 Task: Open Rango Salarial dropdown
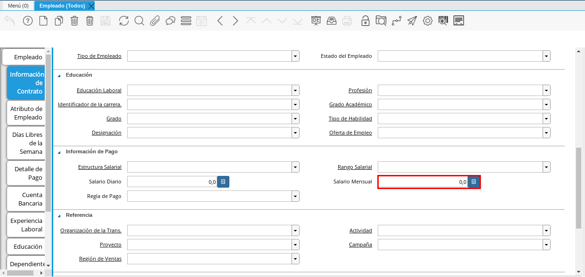[546, 167]
